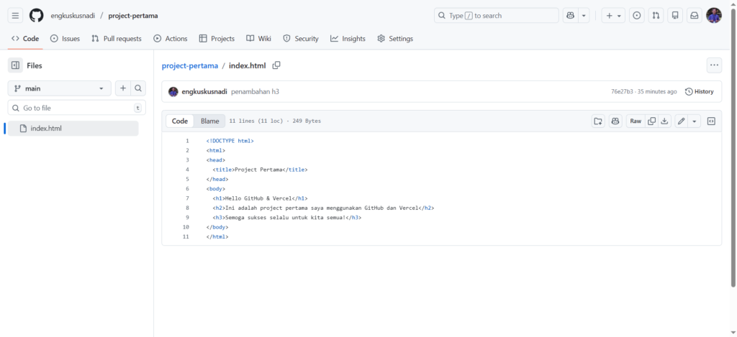Open commit author engkuskusnadi link
The image size is (737, 337).
pyautogui.click(x=204, y=91)
